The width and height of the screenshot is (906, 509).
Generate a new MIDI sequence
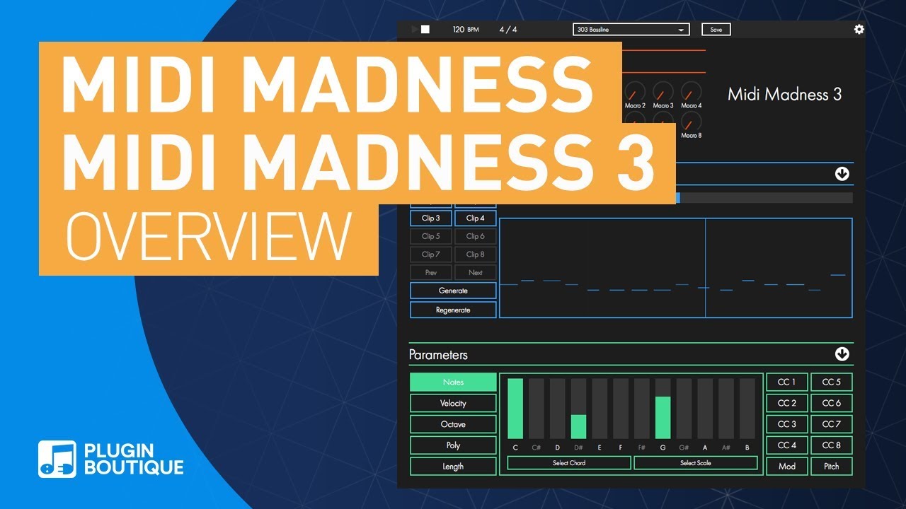pos(453,291)
